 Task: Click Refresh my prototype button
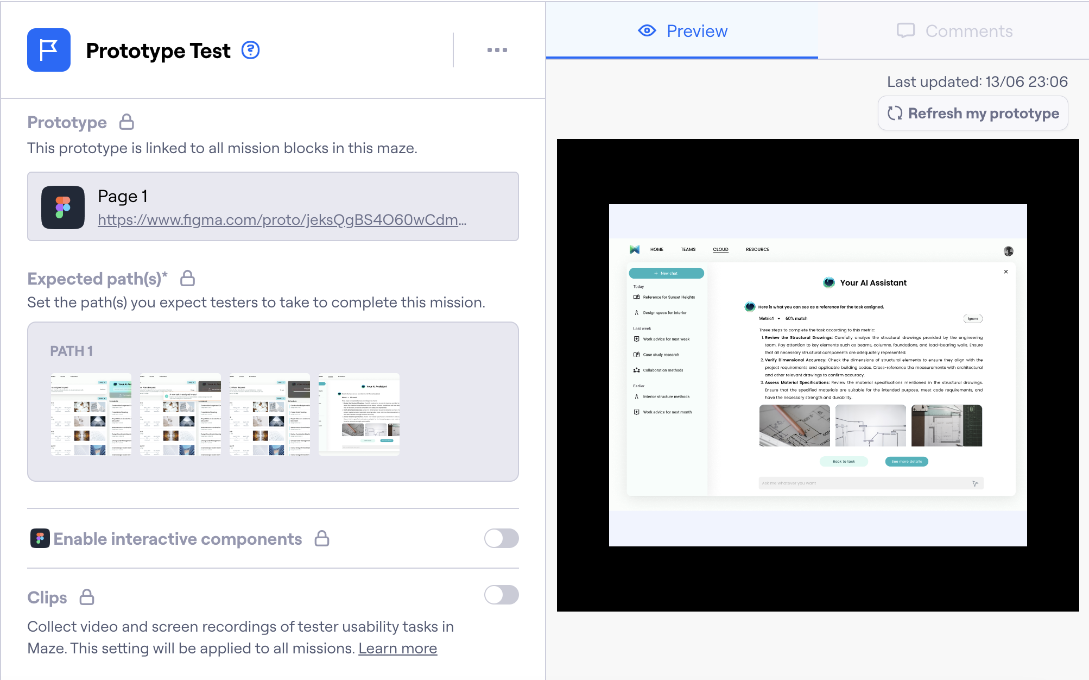click(x=973, y=114)
